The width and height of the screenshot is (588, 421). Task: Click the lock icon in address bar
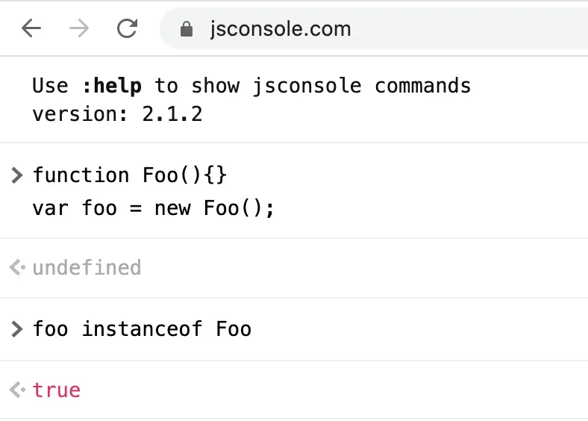(187, 29)
